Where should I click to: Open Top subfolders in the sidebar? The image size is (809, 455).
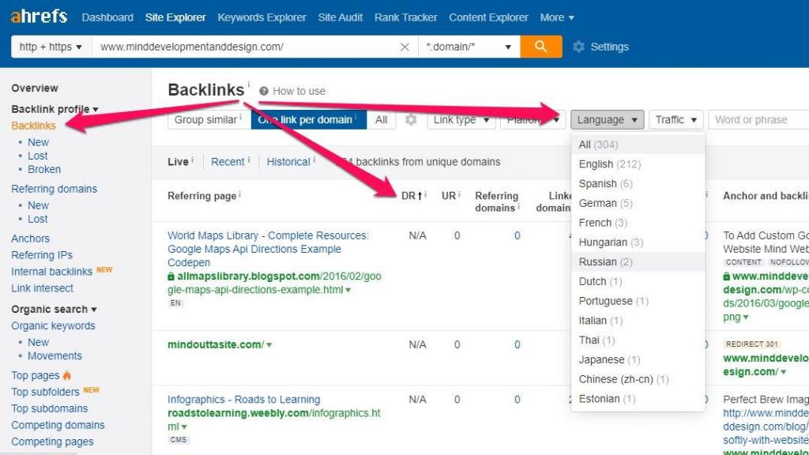(45, 392)
